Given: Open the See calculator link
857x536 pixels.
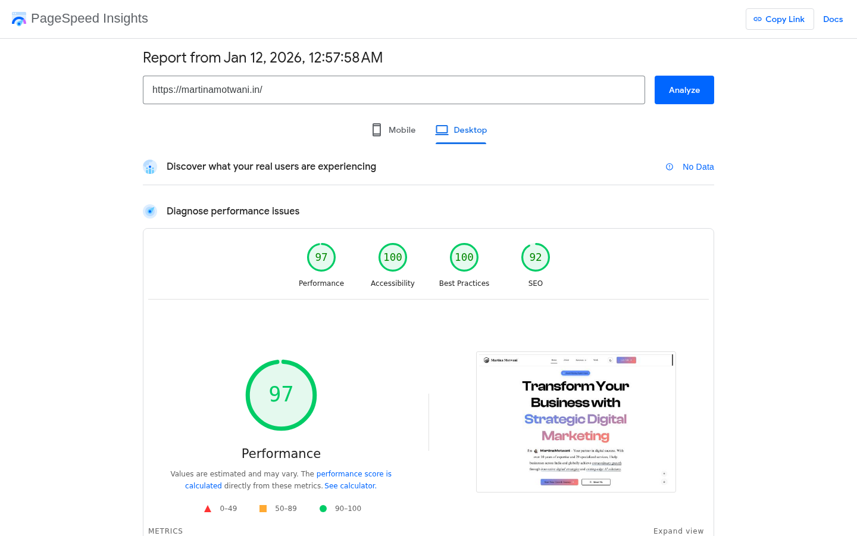Looking at the screenshot, I should click(349, 485).
